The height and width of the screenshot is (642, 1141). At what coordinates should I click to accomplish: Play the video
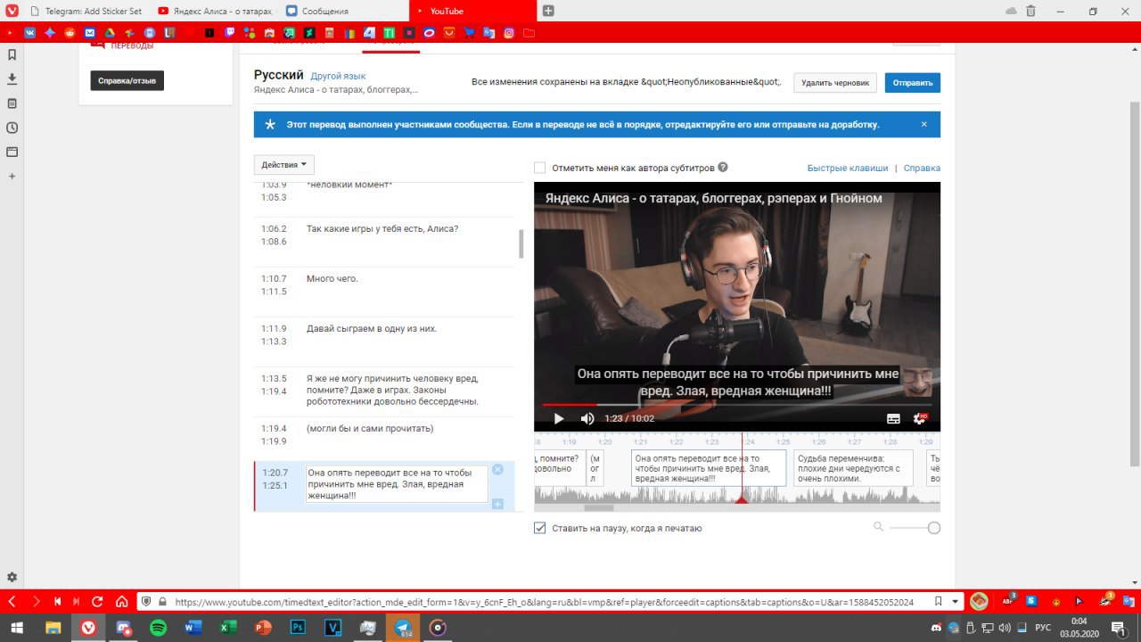(x=559, y=418)
